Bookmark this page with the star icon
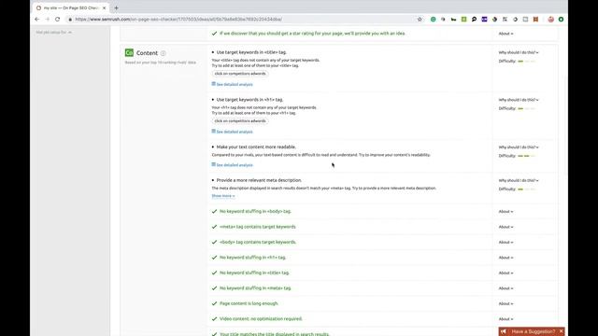 pyautogui.click(x=420, y=19)
